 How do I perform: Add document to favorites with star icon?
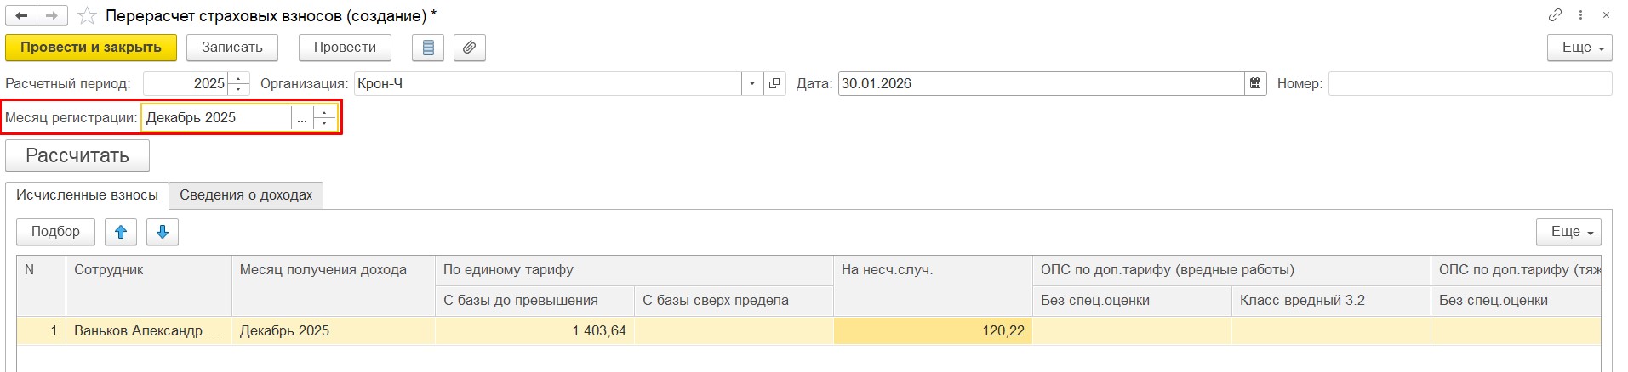[87, 16]
